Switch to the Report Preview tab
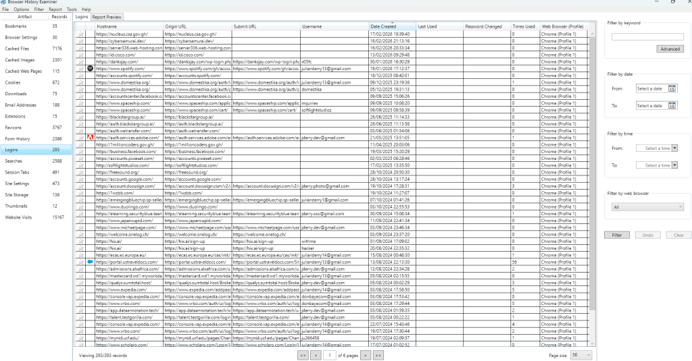 click(x=107, y=16)
